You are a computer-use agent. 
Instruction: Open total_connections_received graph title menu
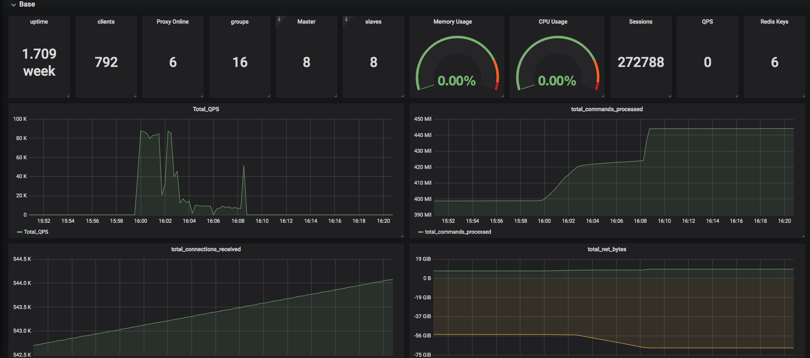[x=206, y=249]
